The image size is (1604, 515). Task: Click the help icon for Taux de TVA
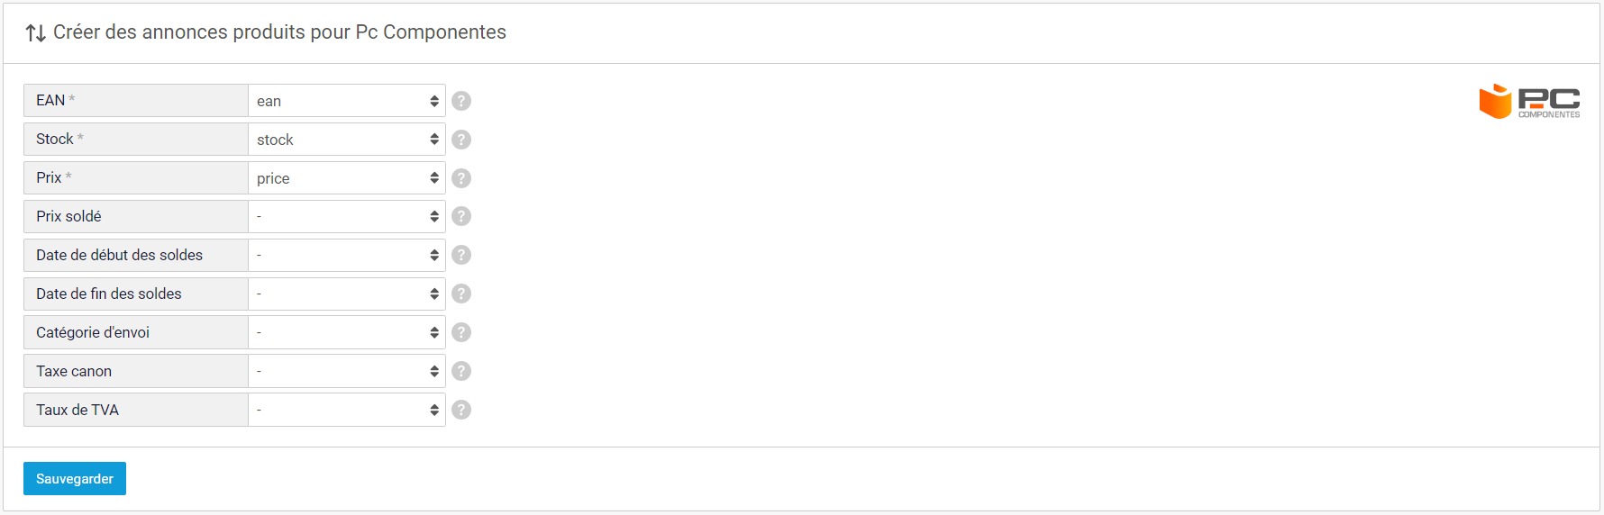461,410
